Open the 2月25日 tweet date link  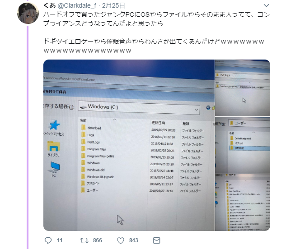(x=113, y=6)
